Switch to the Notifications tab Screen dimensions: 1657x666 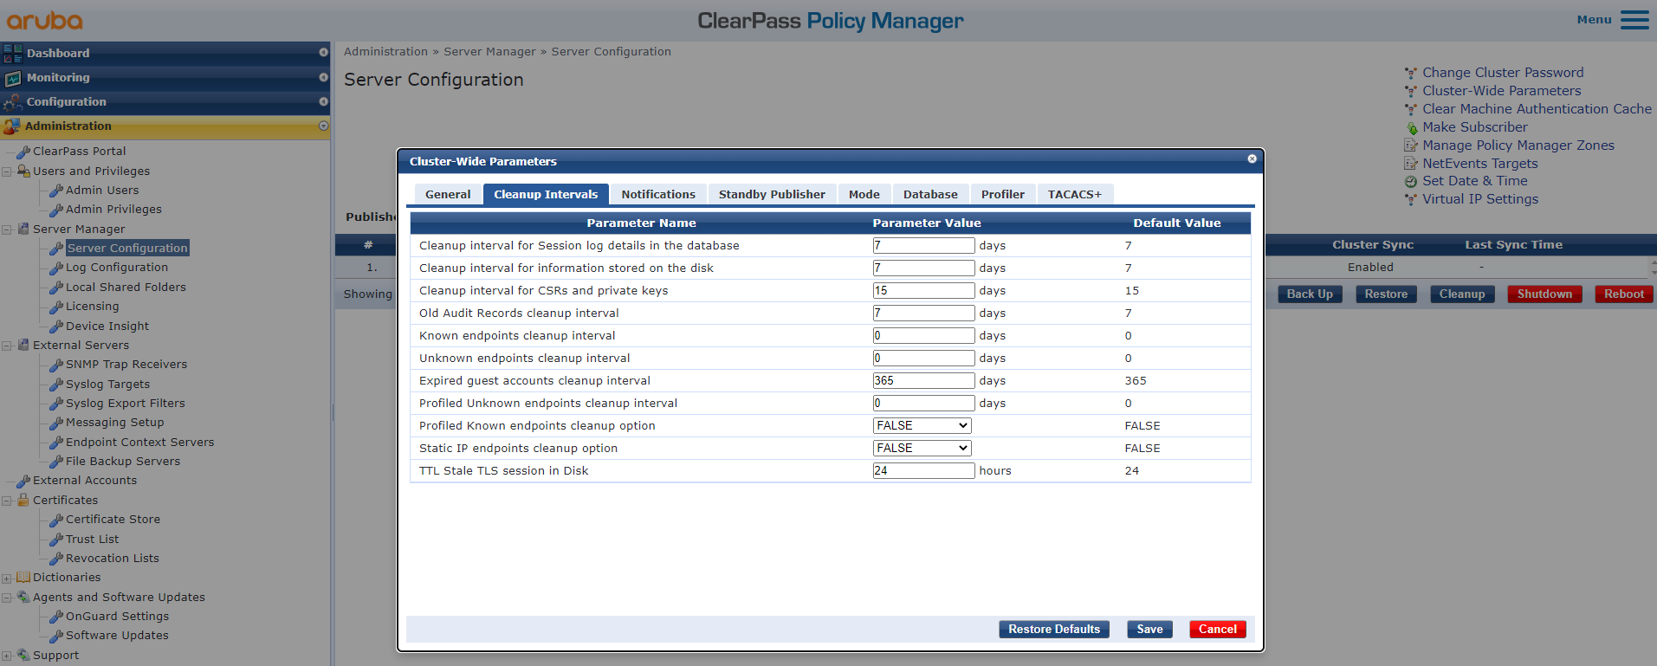coord(658,195)
